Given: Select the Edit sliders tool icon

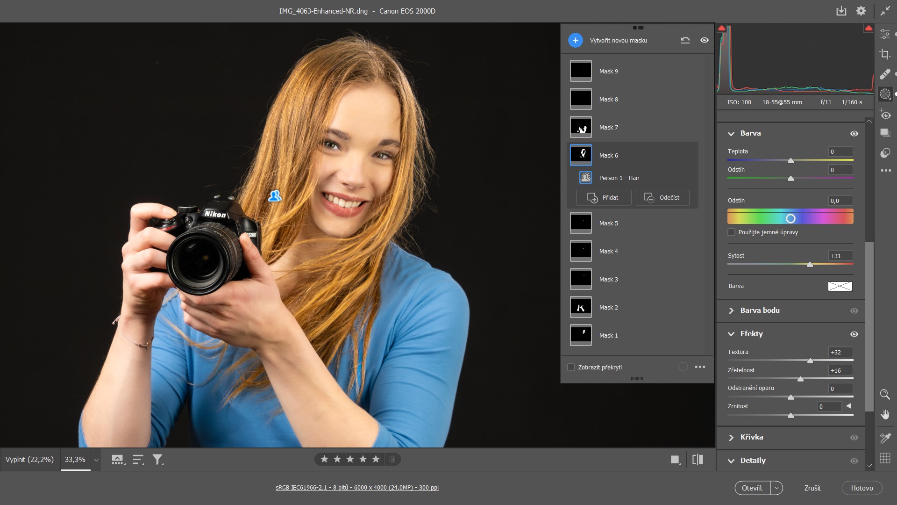Looking at the screenshot, I should click(x=885, y=34).
